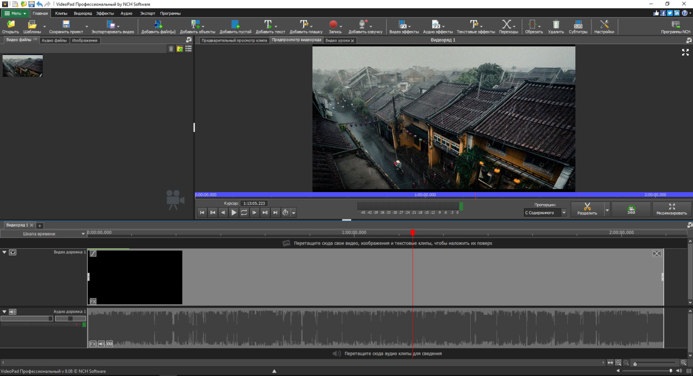
Task: Click Обрезать trim icon
Action: tap(533, 24)
